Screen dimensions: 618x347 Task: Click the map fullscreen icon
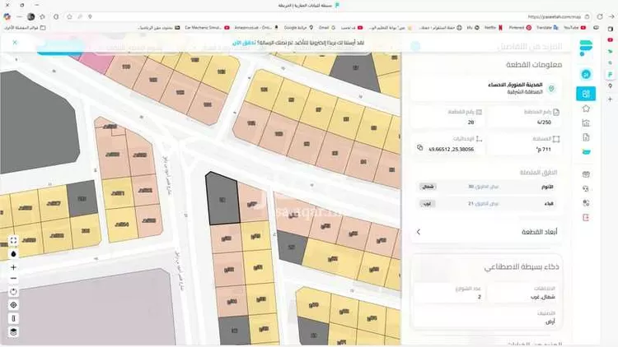[x=13, y=241]
